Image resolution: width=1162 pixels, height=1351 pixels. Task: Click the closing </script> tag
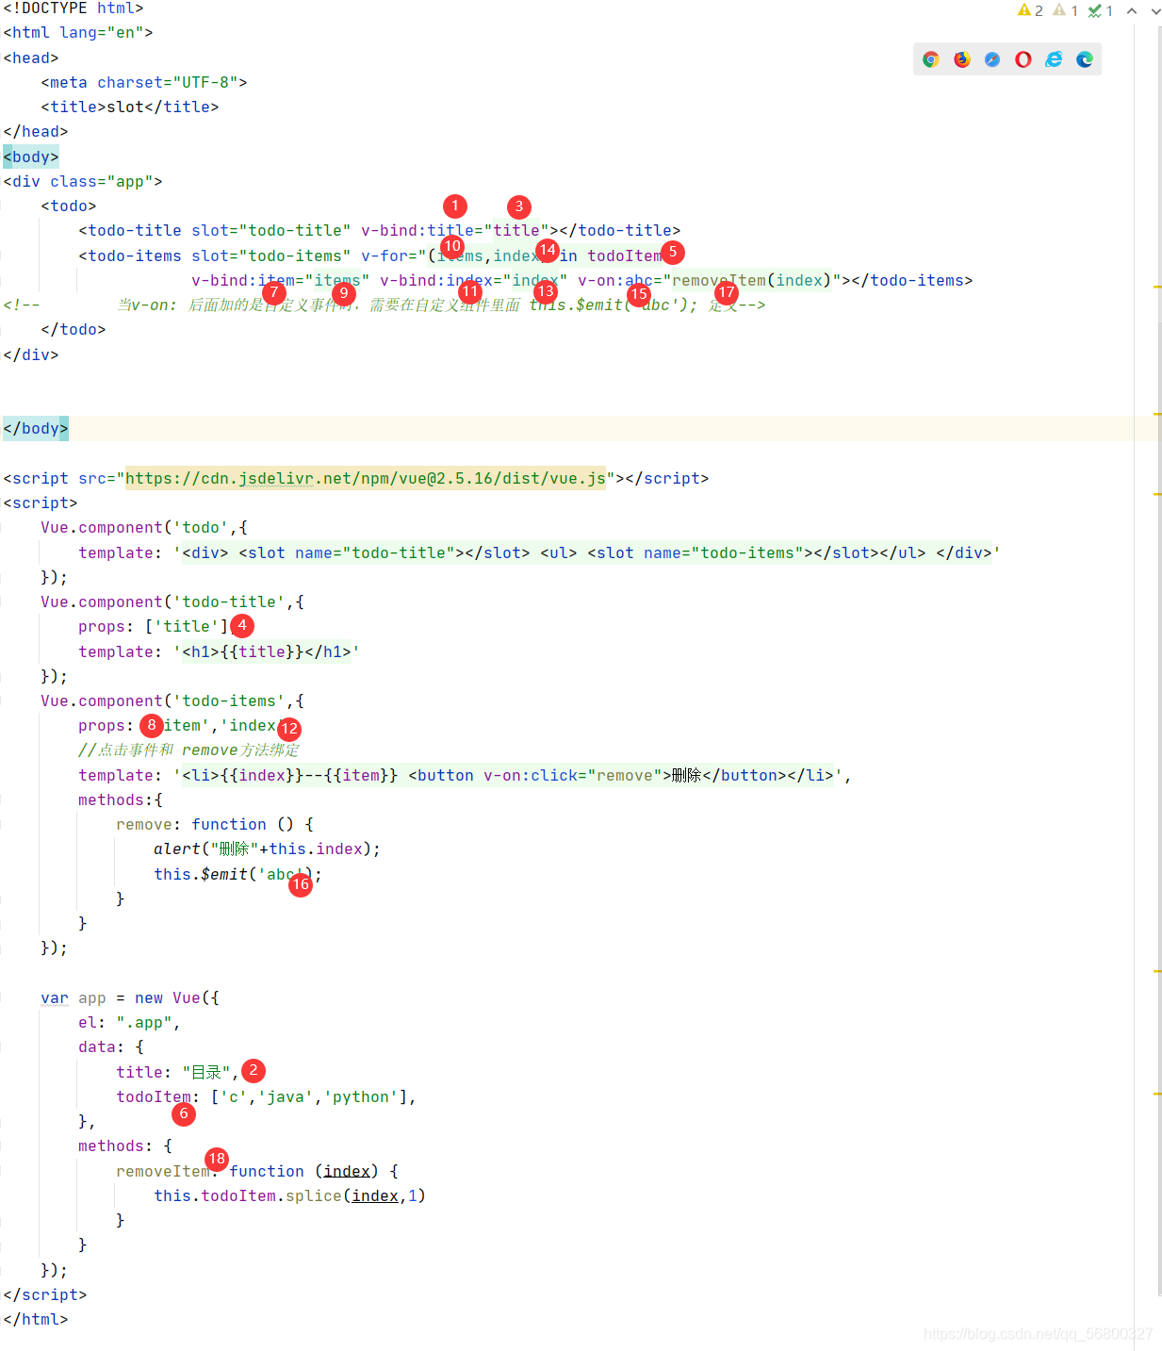45,1295
